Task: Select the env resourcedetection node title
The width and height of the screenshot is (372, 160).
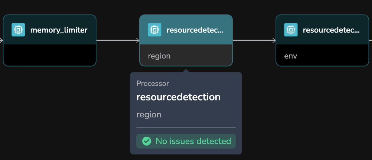Action: pyautogui.click(x=331, y=30)
